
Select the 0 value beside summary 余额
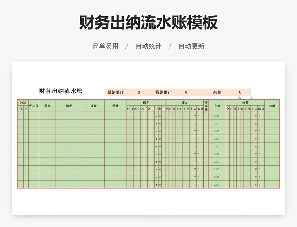[240, 92]
